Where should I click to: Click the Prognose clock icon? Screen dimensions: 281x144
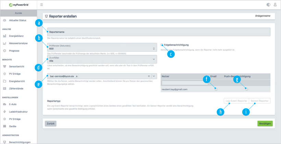point(5,51)
